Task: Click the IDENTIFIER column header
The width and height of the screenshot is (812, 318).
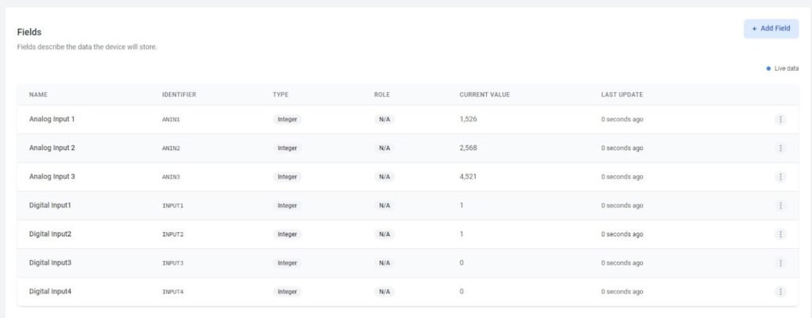Action: point(178,95)
